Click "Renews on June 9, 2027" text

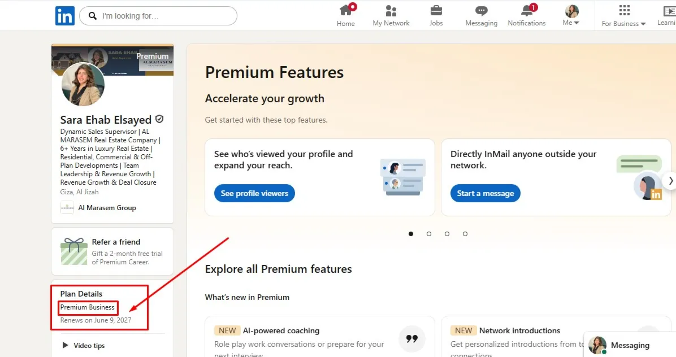pos(96,320)
